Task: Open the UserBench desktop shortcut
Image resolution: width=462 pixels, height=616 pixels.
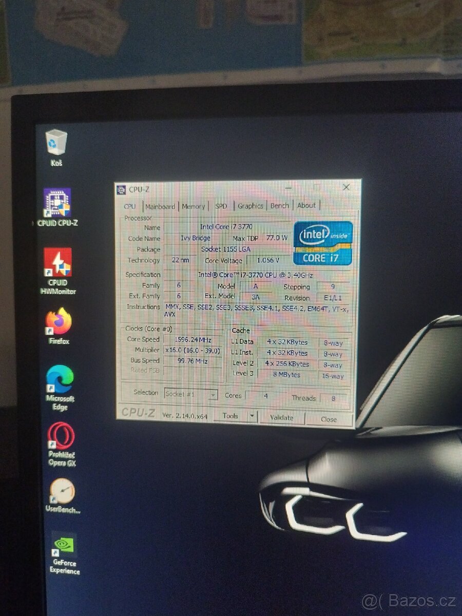Action: [63, 496]
